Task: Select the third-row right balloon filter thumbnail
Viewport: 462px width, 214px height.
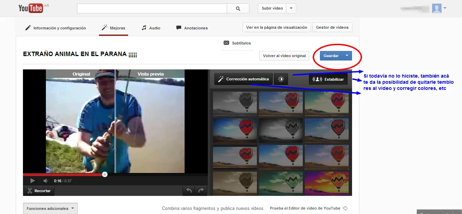Action: point(327,157)
